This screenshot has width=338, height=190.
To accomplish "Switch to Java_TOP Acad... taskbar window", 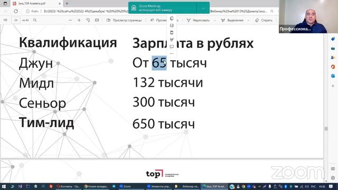I will 214,186.
